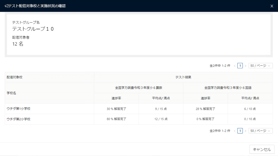Click the 全国学力調査令和３年度小６国語 header
This screenshot has width=278, height=156.
tap(228, 88)
